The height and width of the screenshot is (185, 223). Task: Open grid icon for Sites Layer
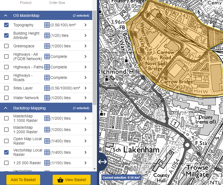(x=47, y=88)
